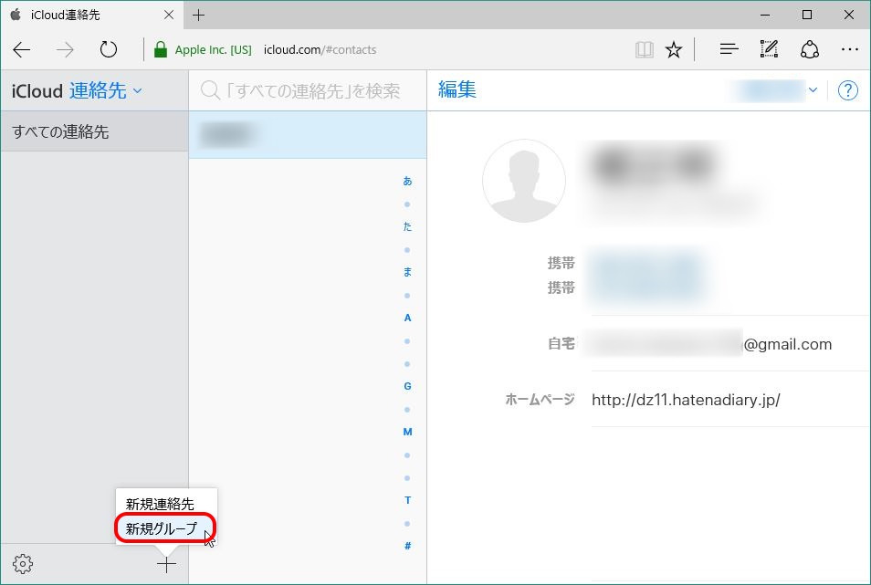The height and width of the screenshot is (585, 871).
Task: Jump to あ in the index
Action: [407, 181]
